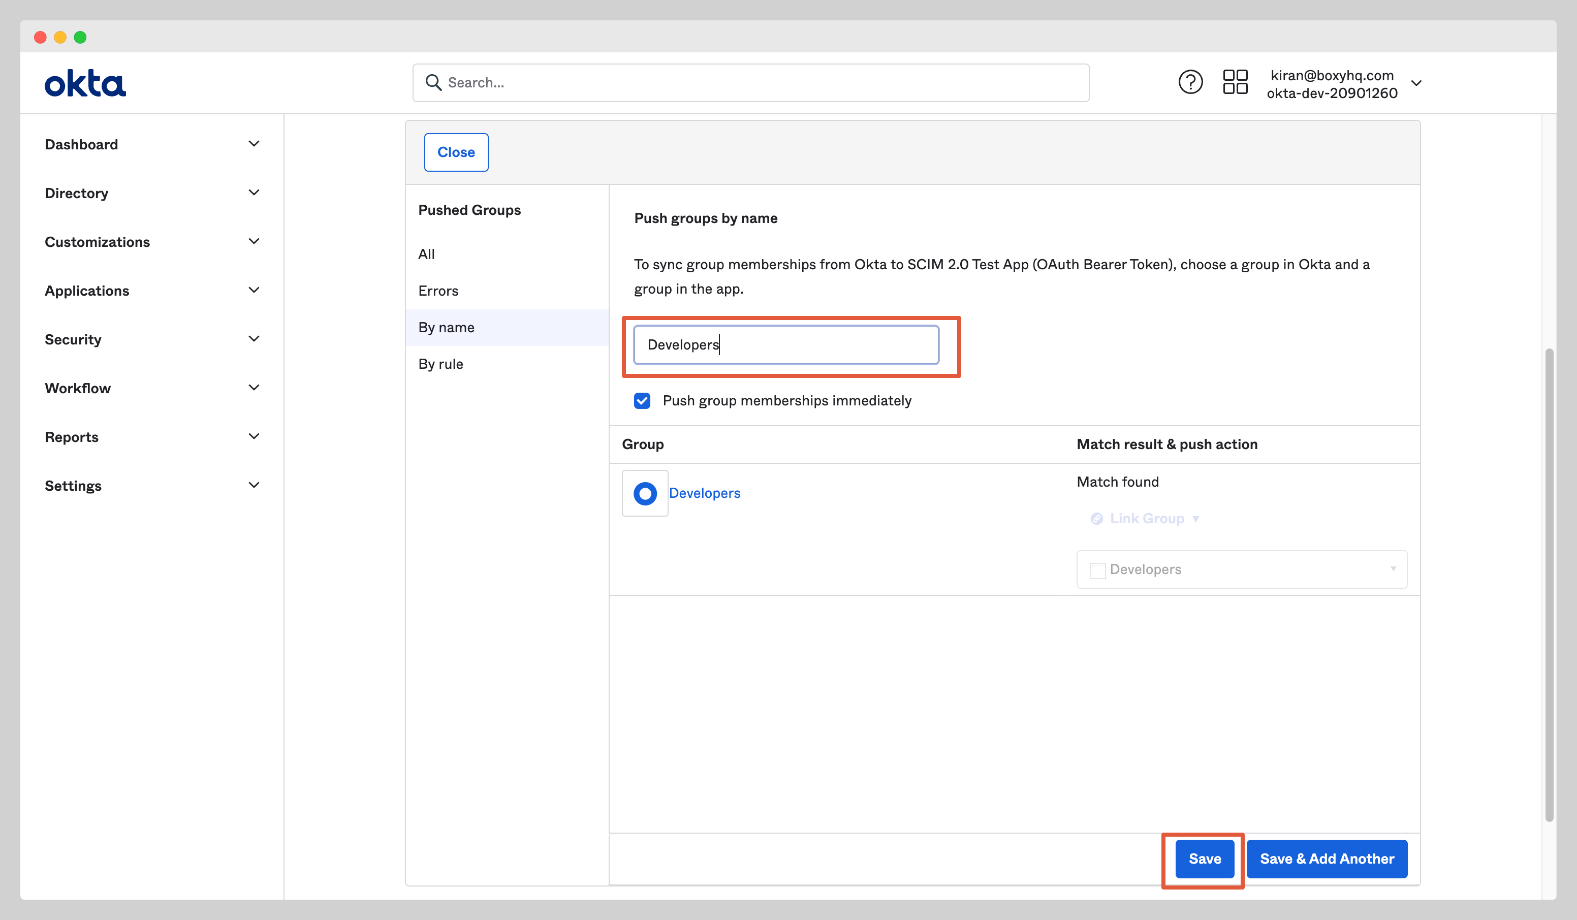Uncheck Push group memberships immediately
Viewport: 1577px width, 920px height.
point(642,400)
